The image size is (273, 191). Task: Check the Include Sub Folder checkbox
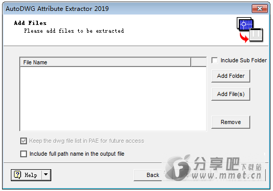click(x=214, y=61)
